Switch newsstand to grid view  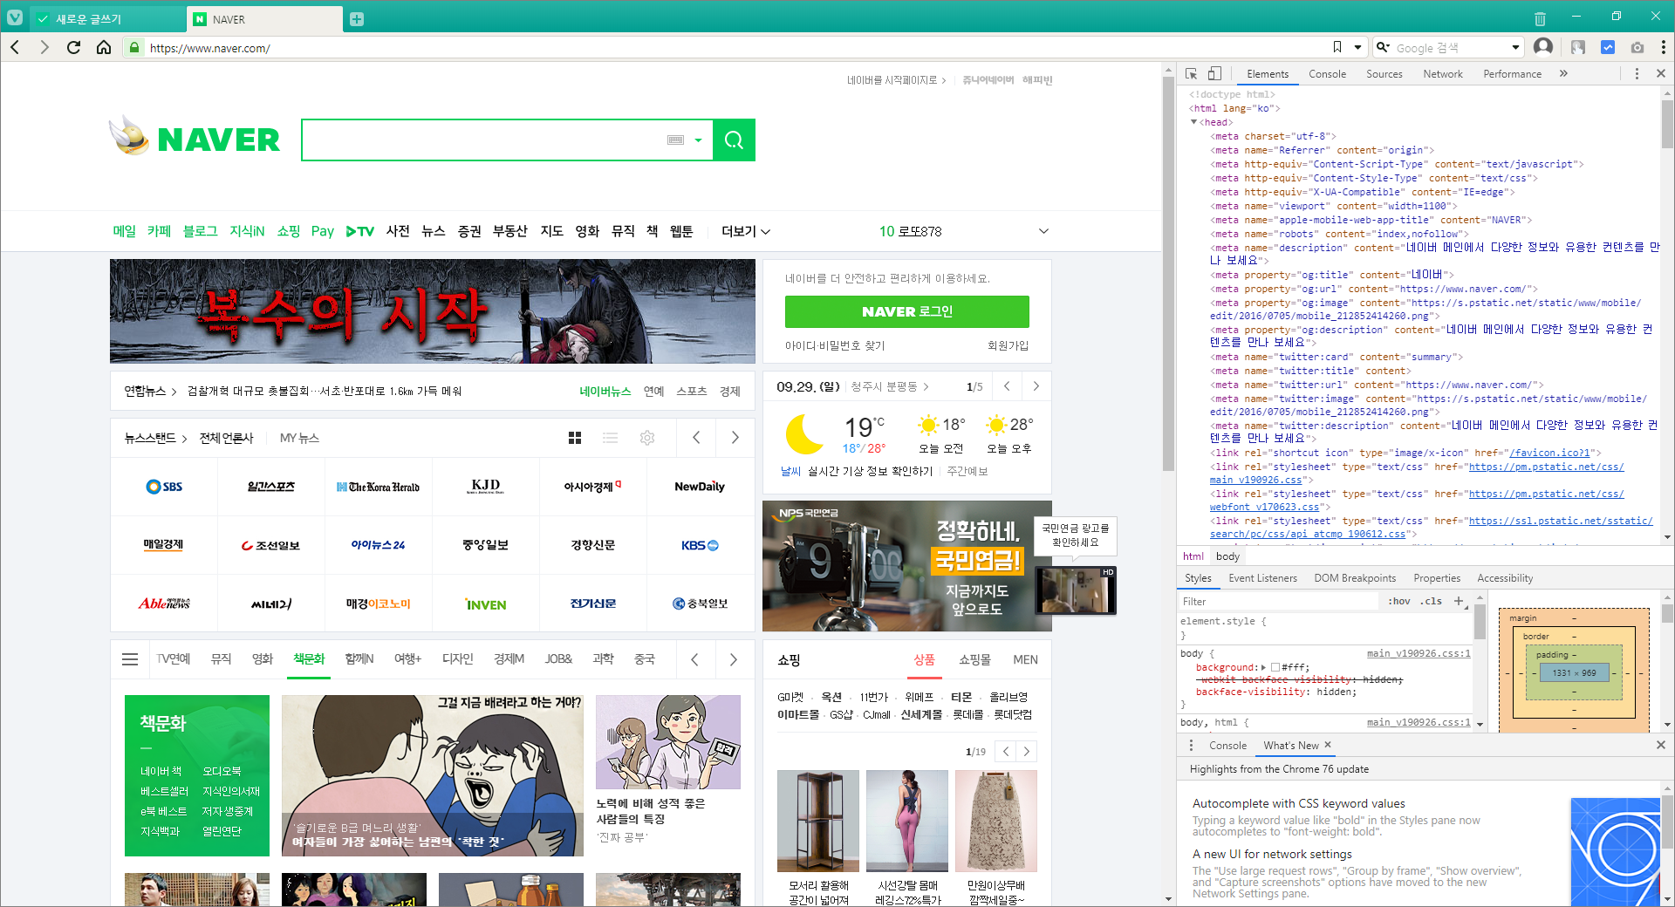[x=575, y=438]
